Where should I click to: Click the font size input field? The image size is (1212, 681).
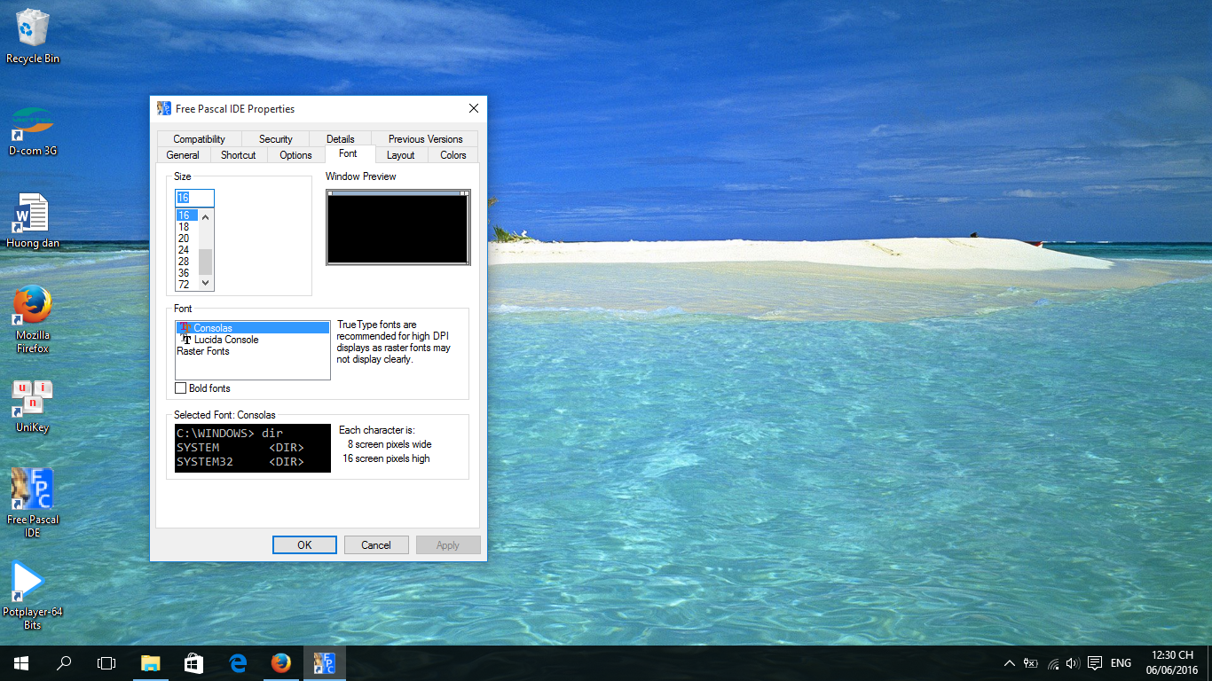[x=195, y=198]
